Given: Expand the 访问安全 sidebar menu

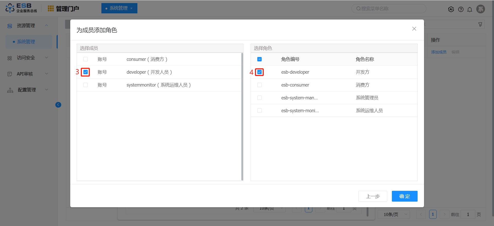Looking at the screenshot, I should [28, 58].
